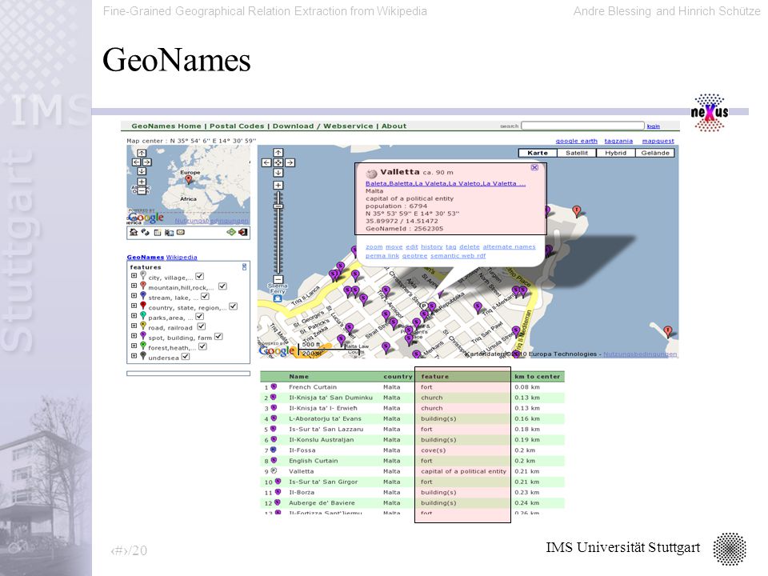Recenter the main map with center button
This screenshot has height=576, width=768.
278,162
